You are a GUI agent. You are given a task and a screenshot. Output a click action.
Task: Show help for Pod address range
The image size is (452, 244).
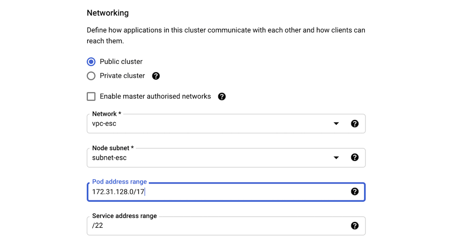pyautogui.click(x=355, y=192)
